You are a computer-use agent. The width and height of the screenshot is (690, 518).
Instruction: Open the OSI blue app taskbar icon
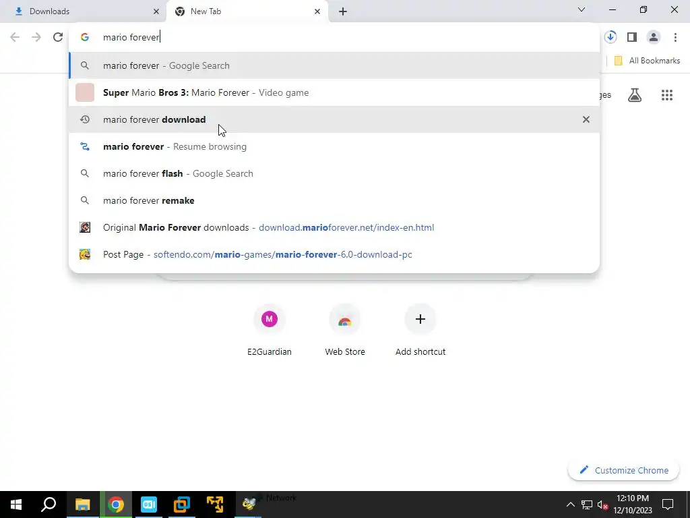(x=149, y=505)
